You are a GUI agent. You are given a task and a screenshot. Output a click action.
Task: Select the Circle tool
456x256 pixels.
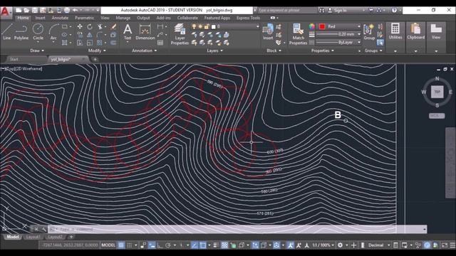[x=38, y=31]
